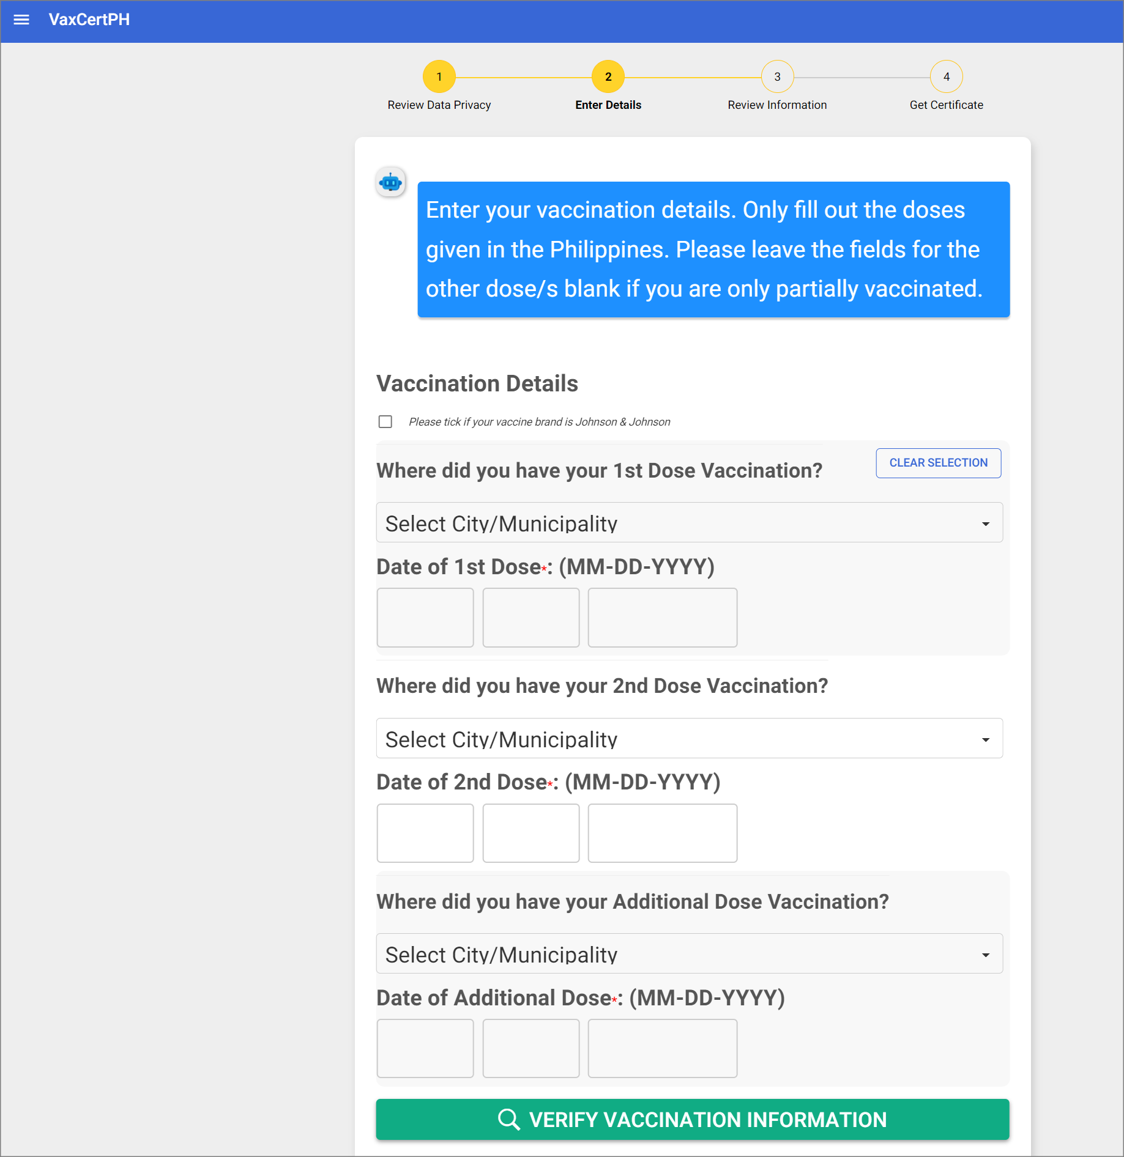Tick the Johnson & Johnson vaccine checkbox
This screenshot has width=1124, height=1157.
(385, 422)
